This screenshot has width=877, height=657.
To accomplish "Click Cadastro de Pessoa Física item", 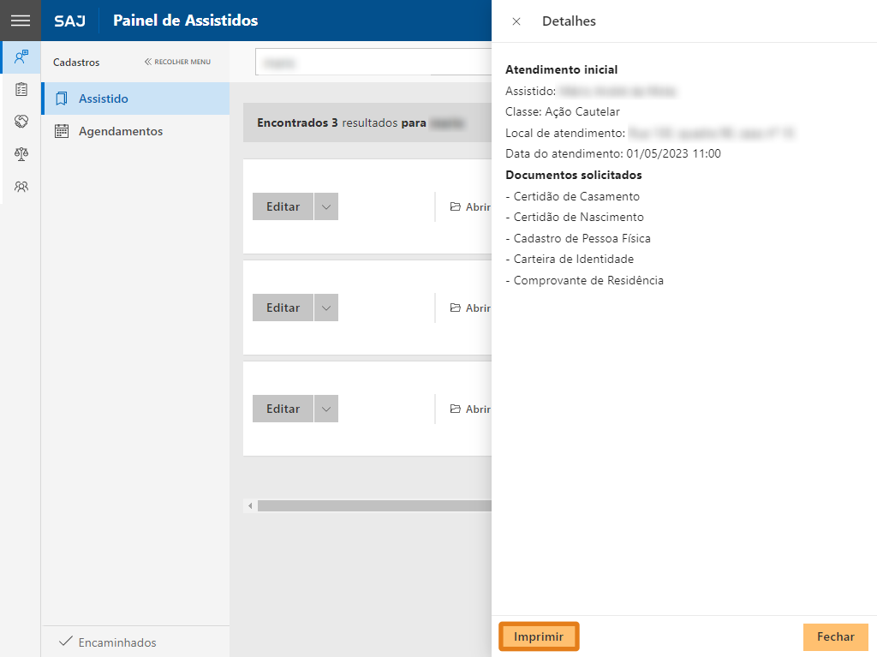I will click(x=578, y=238).
